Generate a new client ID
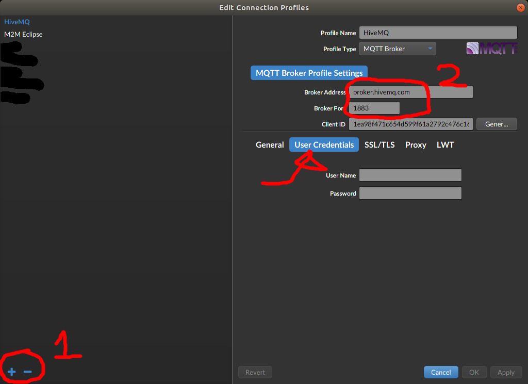Image resolution: width=528 pixels, height=384 pixels. click(497, 124)
